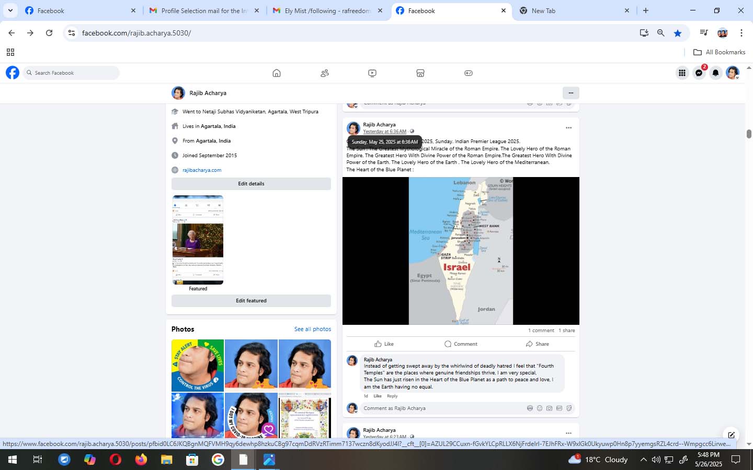Open account profile picture menu

[x=733, y=73]
